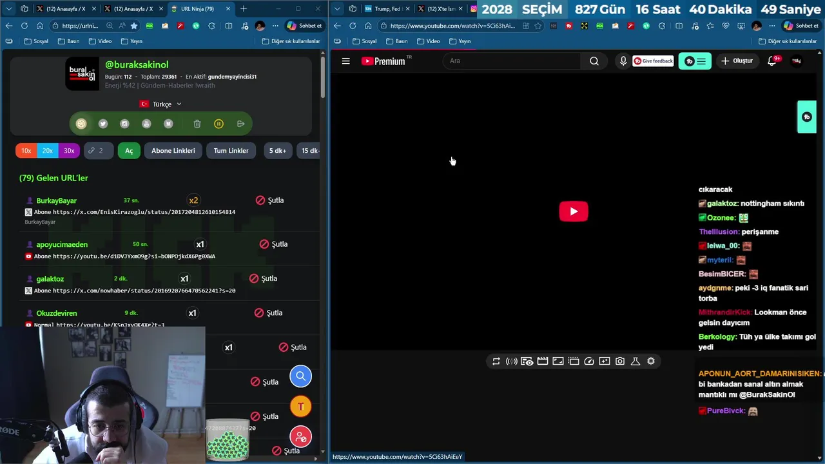This screenshot has height=464, width=825.
Task: Click the YouTube search magnifier button
Action: (x=594, y=61)
